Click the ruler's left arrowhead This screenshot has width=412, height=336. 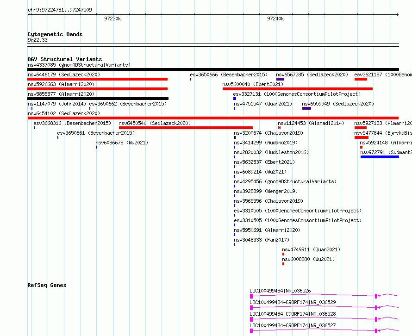pos(29,14)
